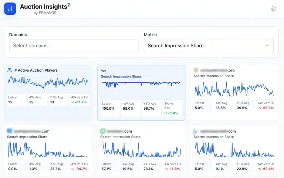284x178 pixels.
Task: Click the green favicon on the 57.1% card
Action: pyautogui.click(x=103, y=131)
